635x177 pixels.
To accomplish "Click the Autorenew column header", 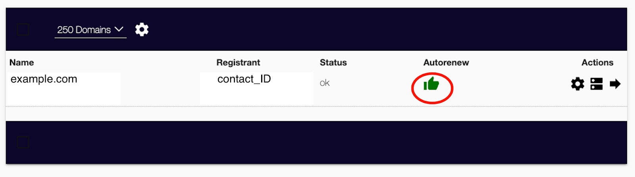I will pyautogui.click(x=446, y=63).
